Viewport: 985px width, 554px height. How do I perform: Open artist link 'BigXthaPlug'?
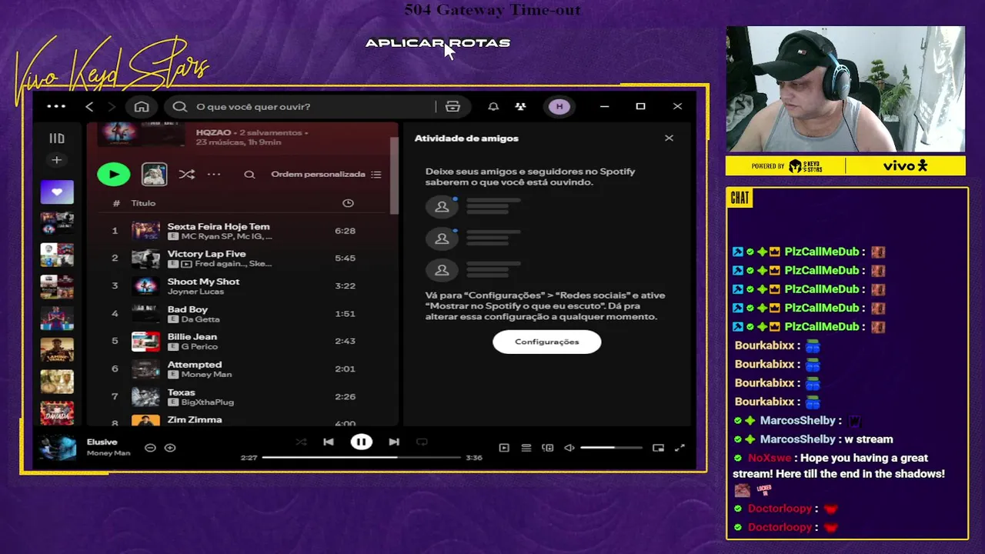pos(207,402)
